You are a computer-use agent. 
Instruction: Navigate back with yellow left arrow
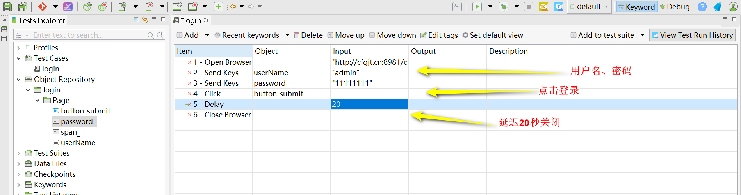(233, 7)
